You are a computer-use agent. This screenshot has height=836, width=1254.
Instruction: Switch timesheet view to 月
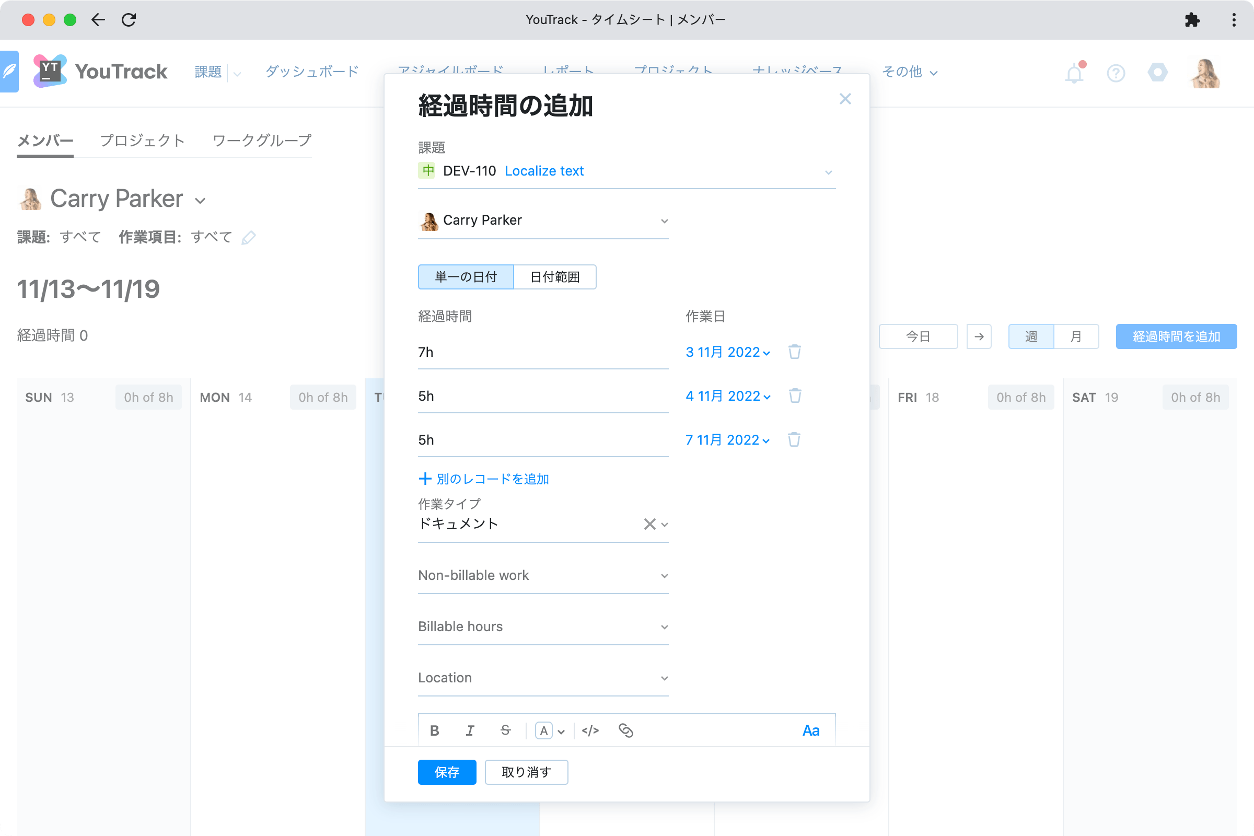1076,336
